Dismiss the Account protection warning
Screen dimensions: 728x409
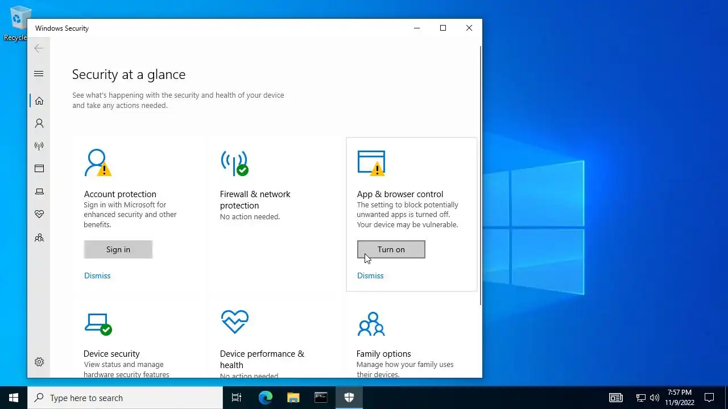97,276
